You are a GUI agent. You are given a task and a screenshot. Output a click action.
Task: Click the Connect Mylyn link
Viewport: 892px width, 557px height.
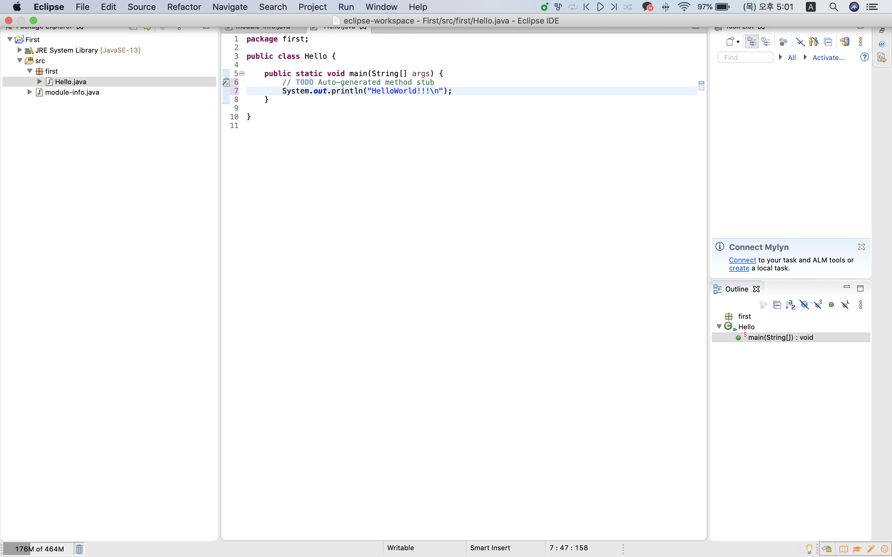pyautogui.click(x=742, y=260)
